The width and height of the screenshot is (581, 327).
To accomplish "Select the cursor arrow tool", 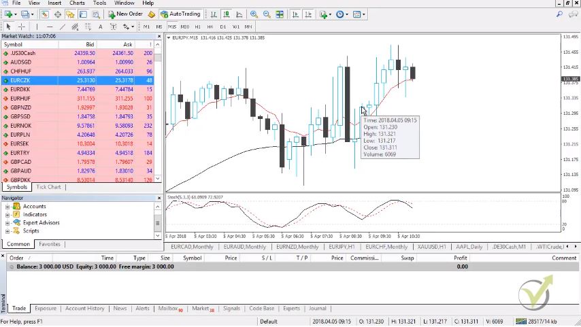I will tap(8, 27).
